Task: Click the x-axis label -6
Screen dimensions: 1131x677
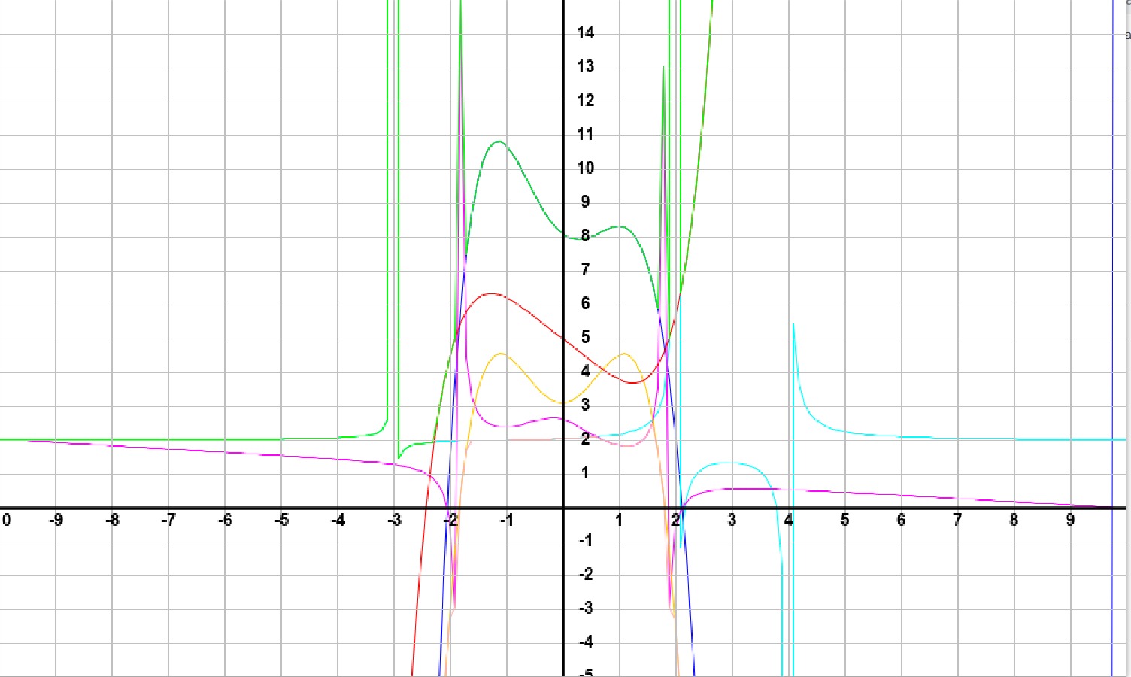Action: pyautogui.click(x=225, y=520)
